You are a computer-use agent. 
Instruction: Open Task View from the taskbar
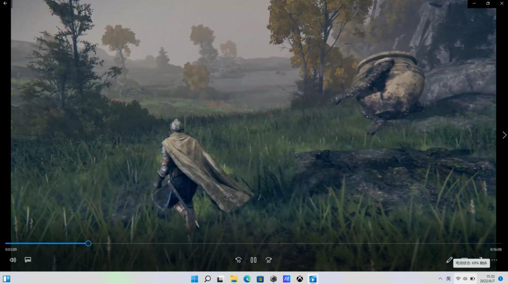(x=220, y=279)
